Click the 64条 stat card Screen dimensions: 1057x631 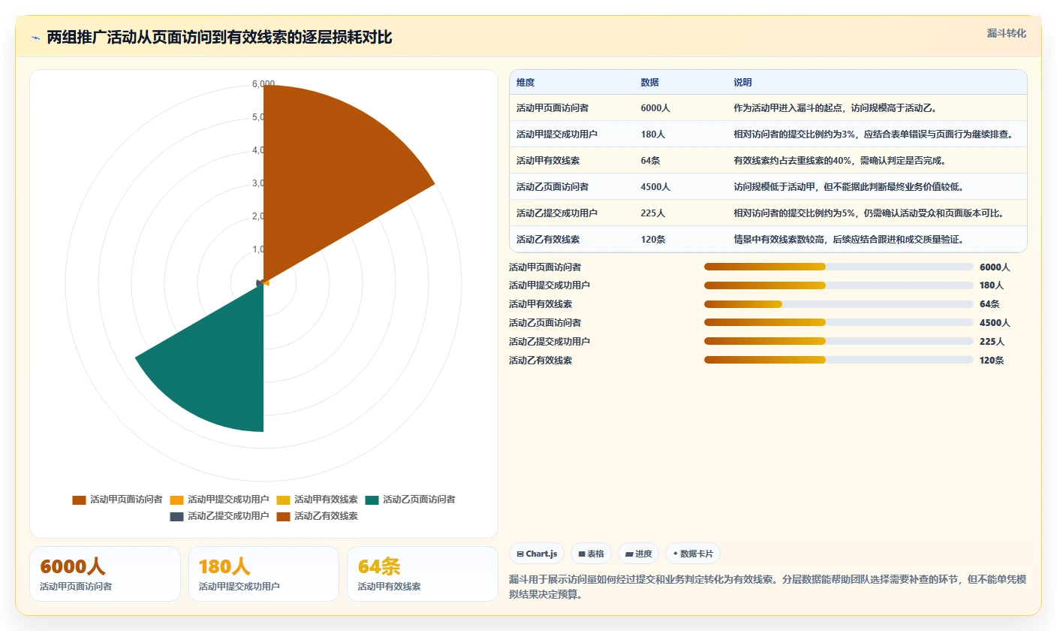[423, 574]
